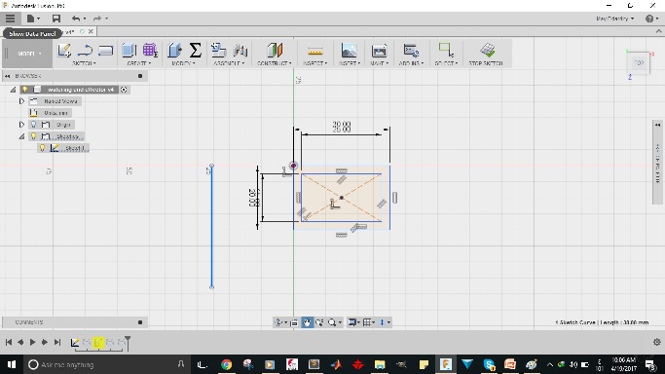Open the Zoom tool dropdown
665x374 pixels.
pos(335,322)
